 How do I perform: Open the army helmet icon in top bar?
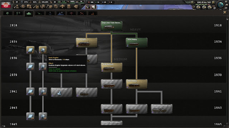coord(75,6)
